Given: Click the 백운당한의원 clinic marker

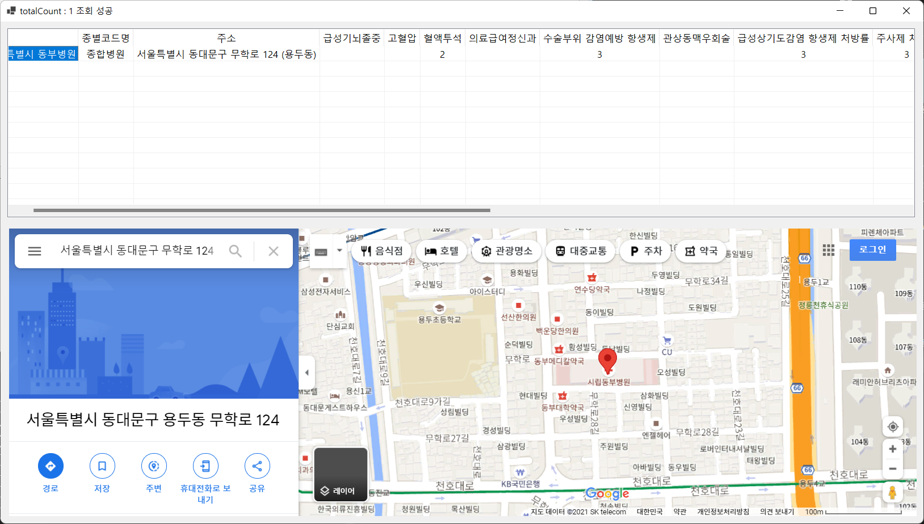Looking at the screenshot, I should 557,319.
